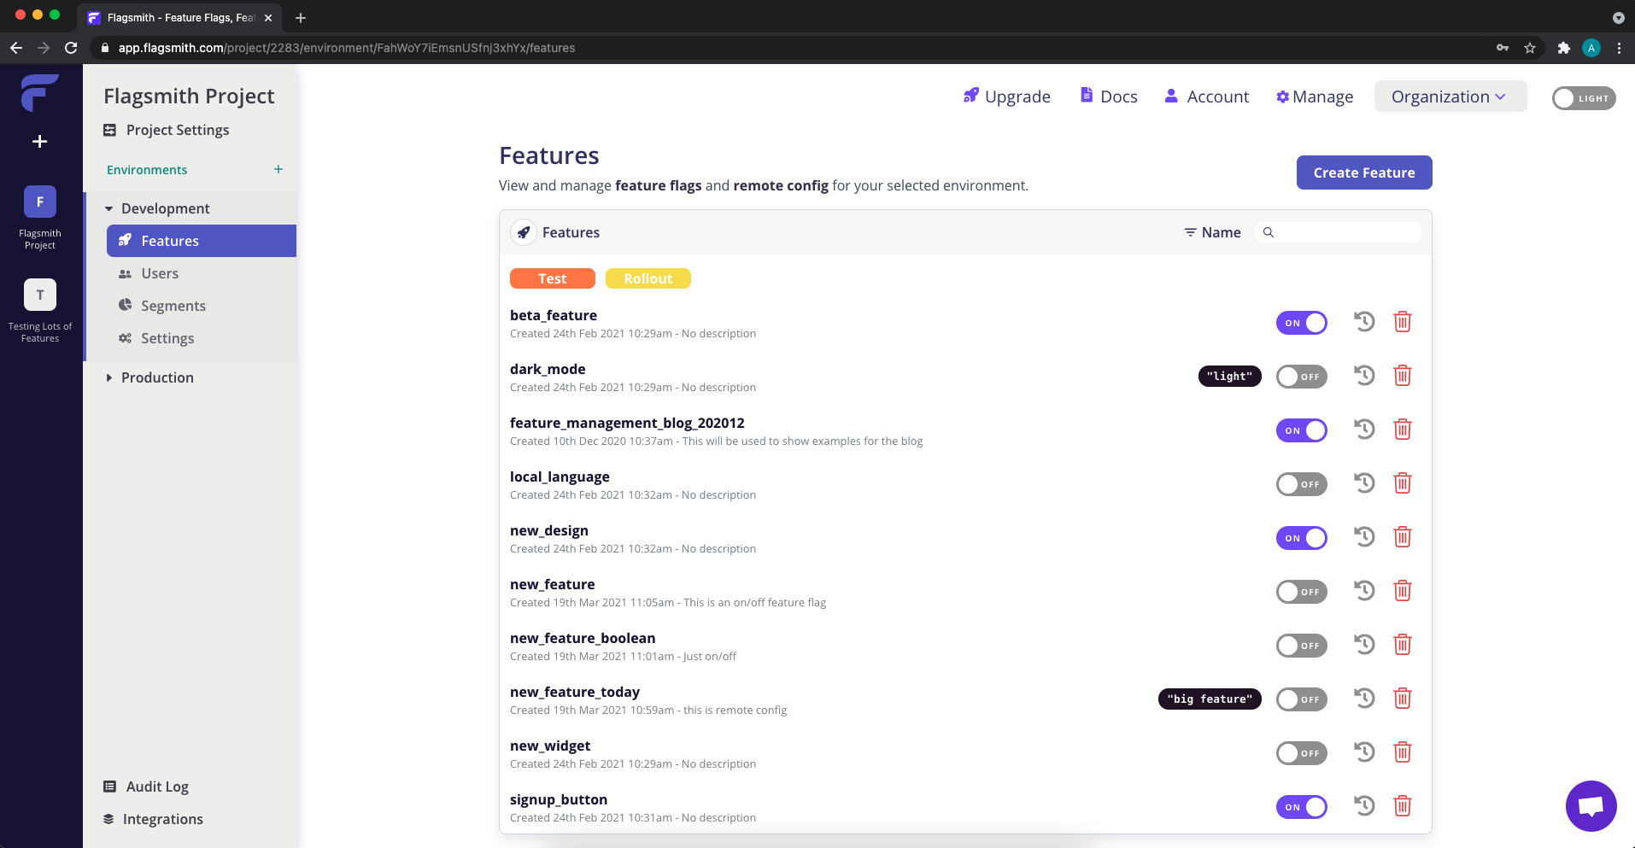Image resolution: width=1635 pixels, height=848 pixels.
Task: Click the Upgrade link
Action: (1007, 96)
